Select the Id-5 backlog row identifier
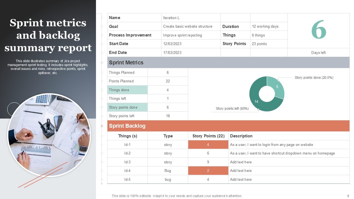Image resolution: width=354 pixels, height=199 pixels. [x=127, y=179]
